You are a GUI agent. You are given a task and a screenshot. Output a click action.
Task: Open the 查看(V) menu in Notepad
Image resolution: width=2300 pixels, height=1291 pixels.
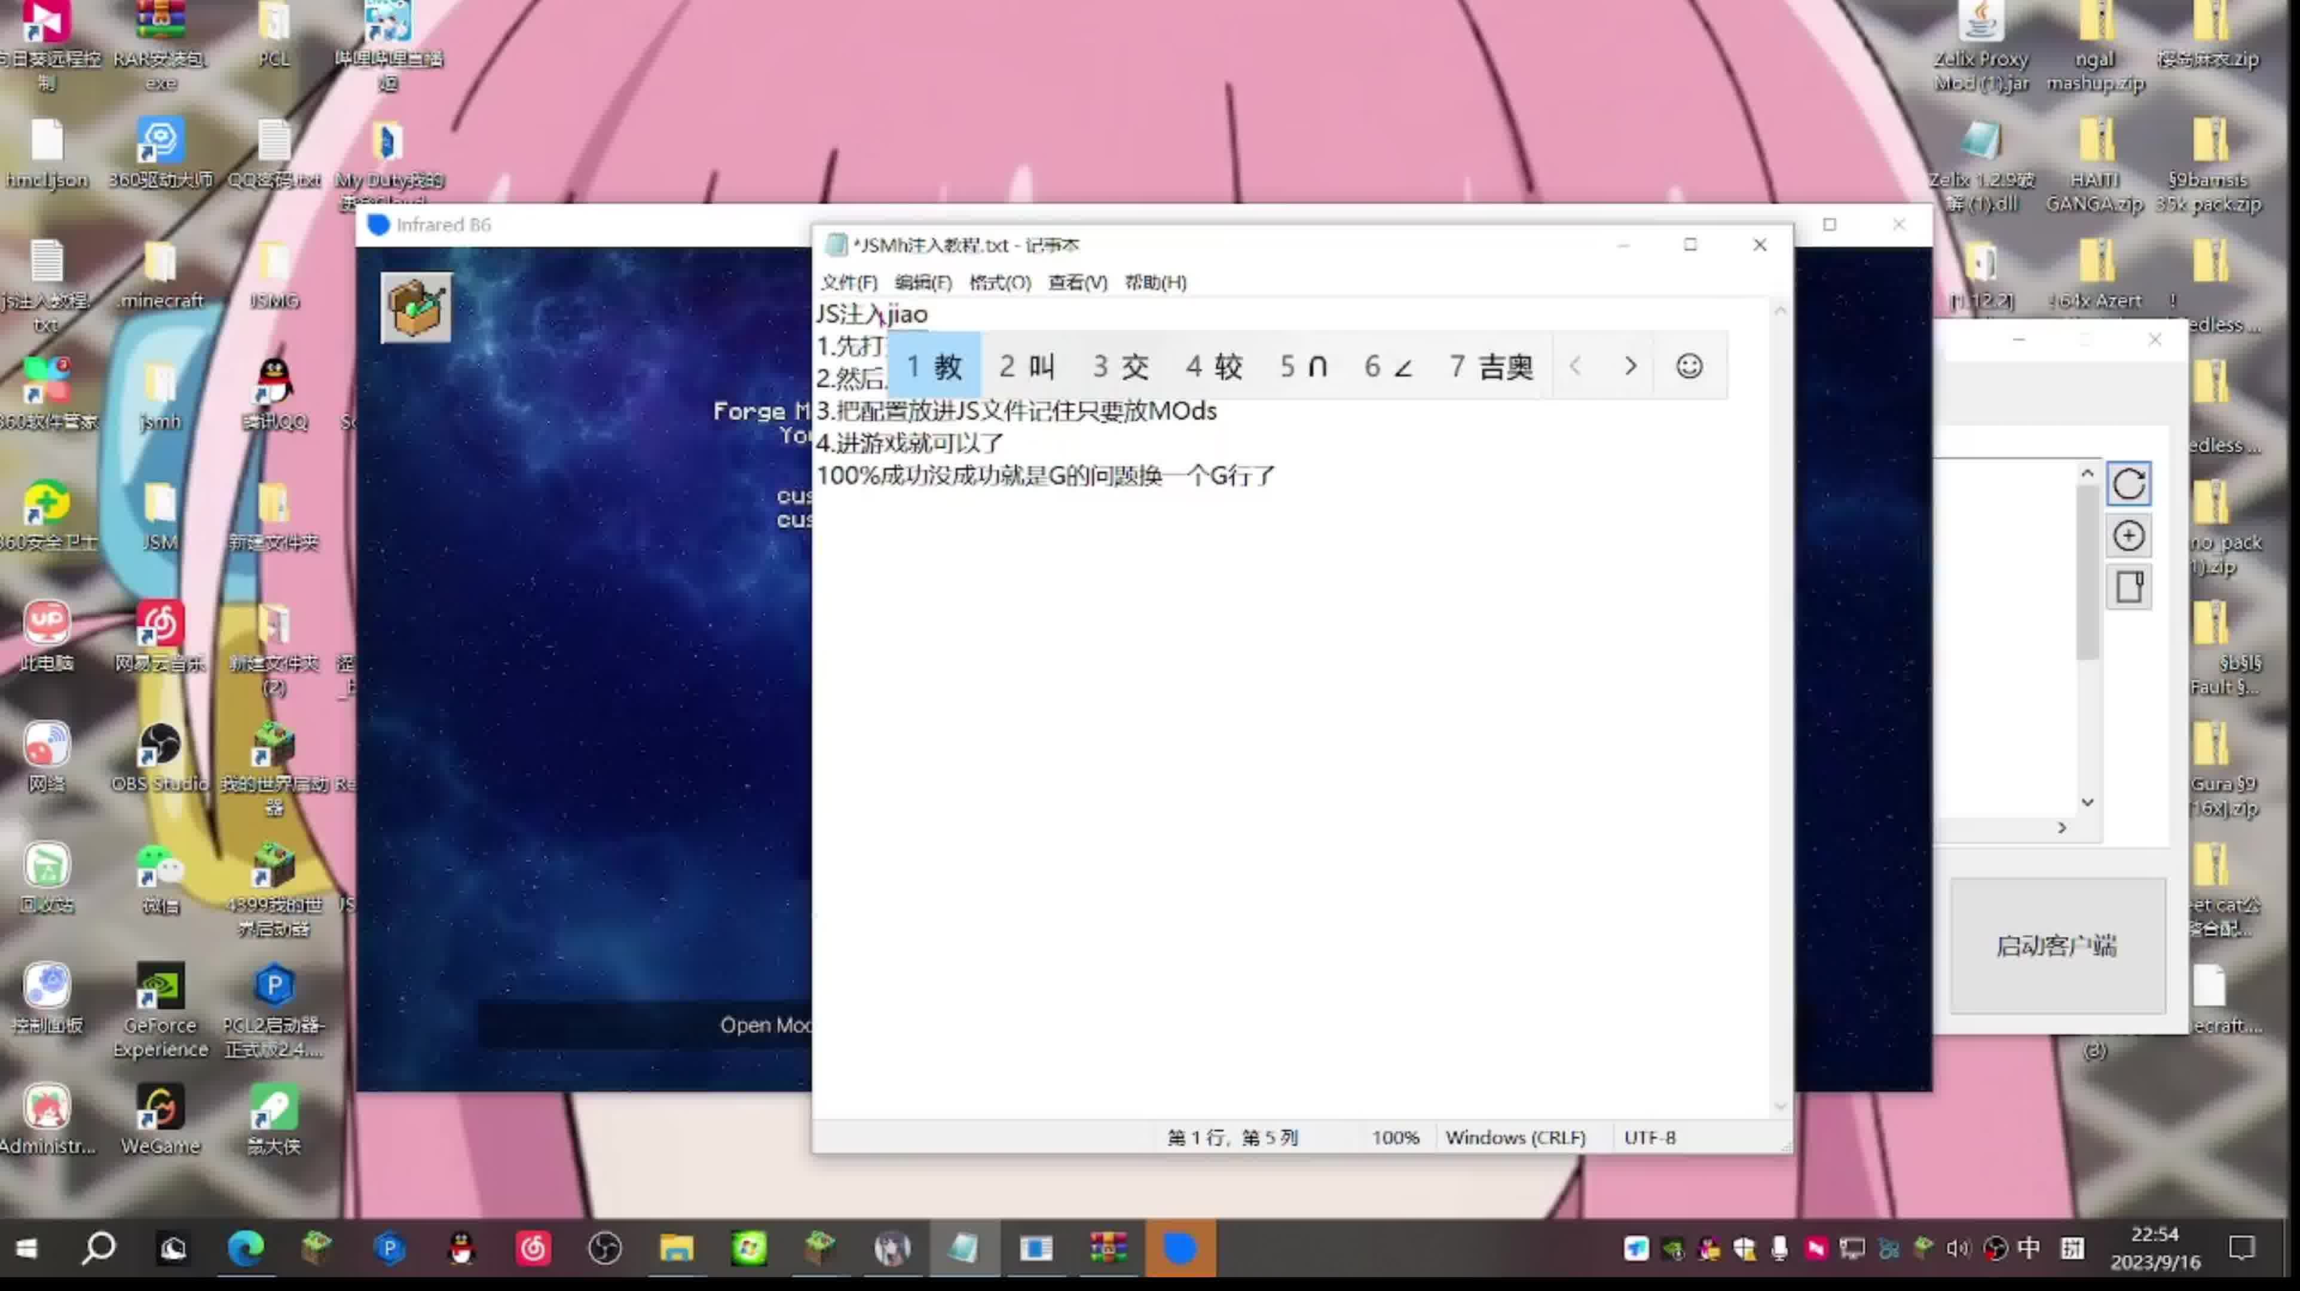pyautogui.click(x=1077, y=282)
